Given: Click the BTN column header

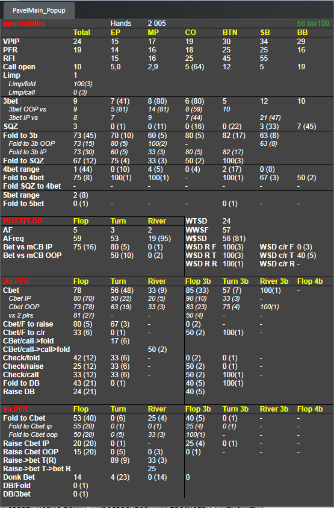Looking at the screenshot, I should (230, 33).
